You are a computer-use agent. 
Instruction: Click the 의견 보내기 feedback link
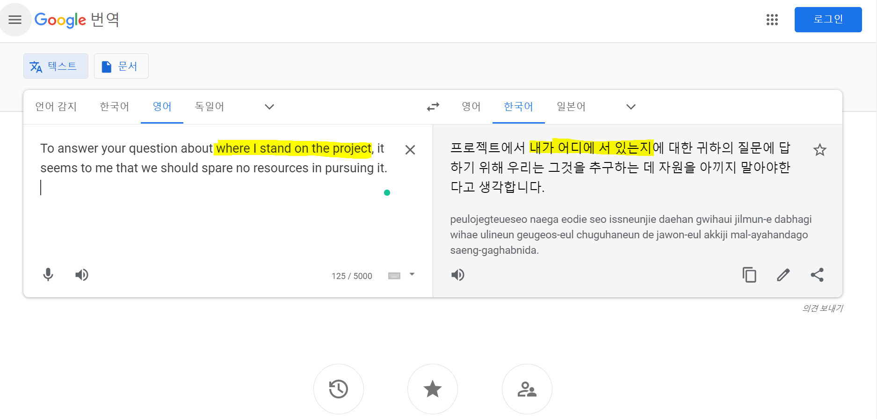pos(822,308)
